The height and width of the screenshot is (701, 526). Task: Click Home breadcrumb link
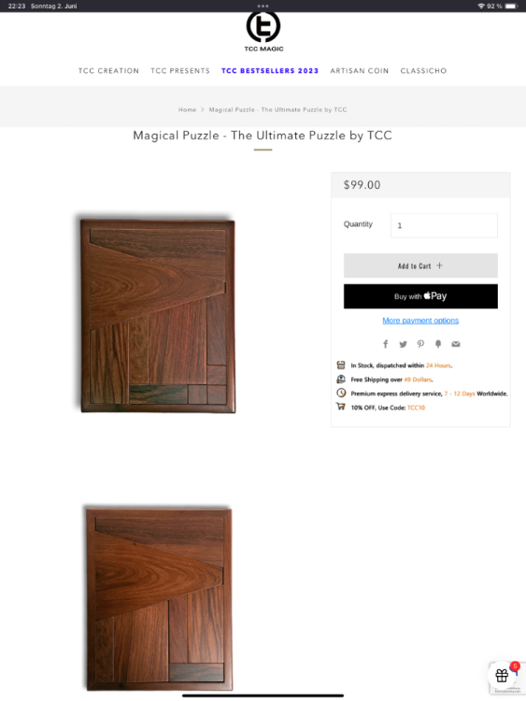point(187,109)
